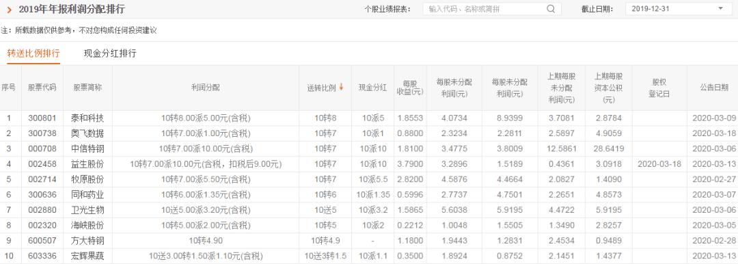The image size is (738, 264).
Task: Click the 股票代码 column header
Action: (x=42, y=88)
